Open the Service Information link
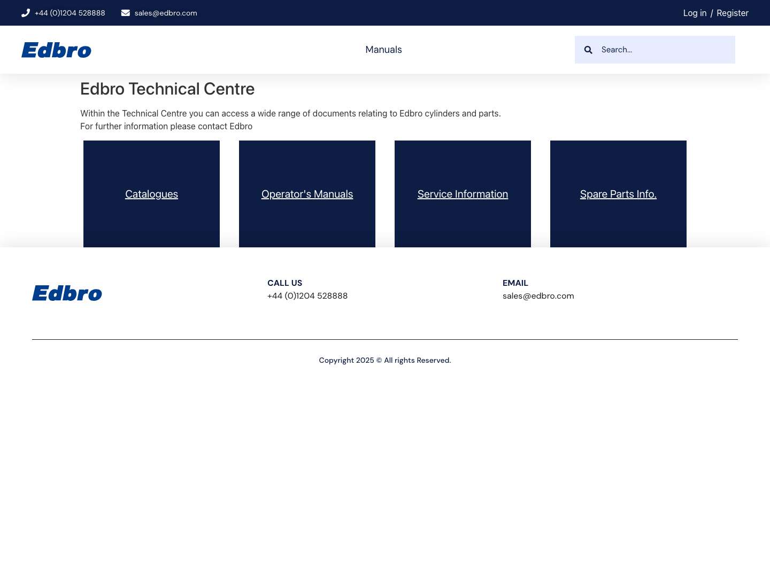Image resolution: width=770 pixels, height=577 pixels. point(463,194)
